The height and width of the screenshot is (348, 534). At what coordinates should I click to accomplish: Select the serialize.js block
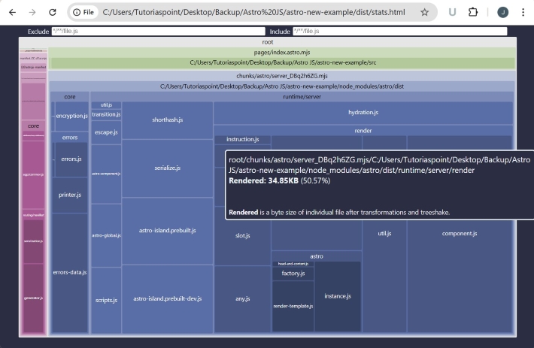168,168
